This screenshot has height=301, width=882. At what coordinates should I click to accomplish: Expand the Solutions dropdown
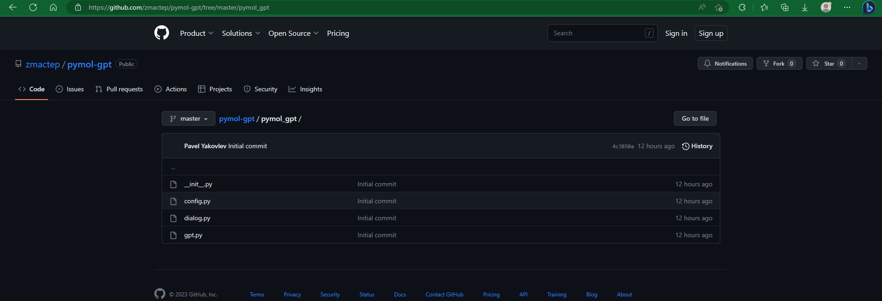tap(241, 33)
